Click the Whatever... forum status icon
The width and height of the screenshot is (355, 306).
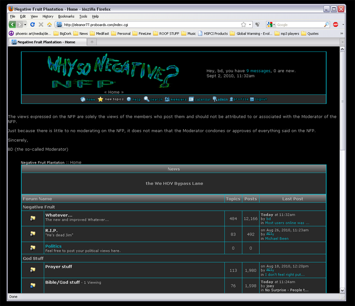33,218
